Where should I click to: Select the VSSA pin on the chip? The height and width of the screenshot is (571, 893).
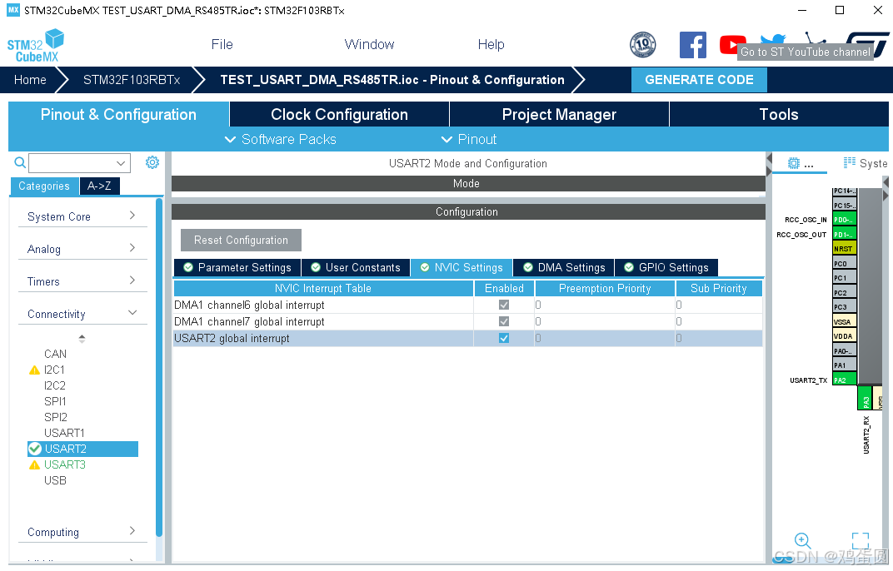click(x=844, y=321)
